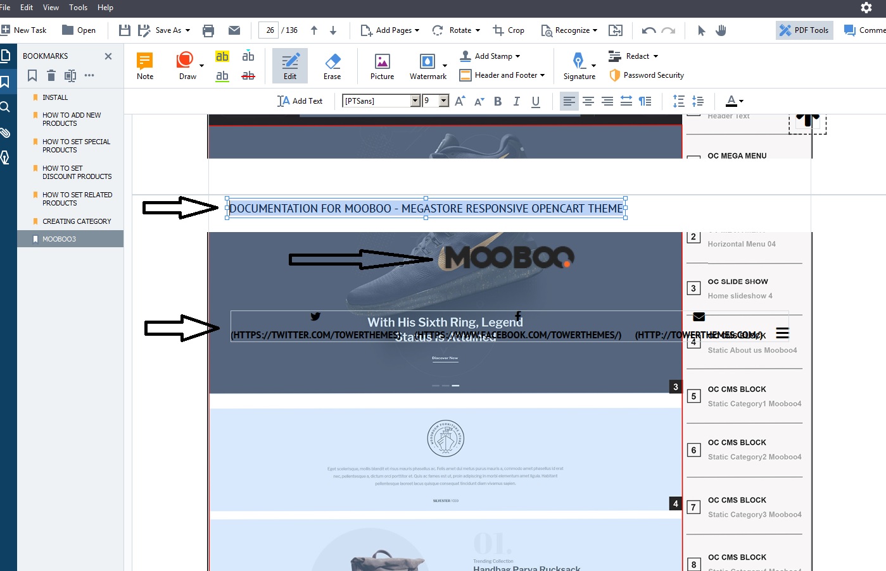The height and width of the screenshot is (571, 886).
Task: Open the digital signatures sidebar pane
Action: pyautogui.click(x=5, y=157)
